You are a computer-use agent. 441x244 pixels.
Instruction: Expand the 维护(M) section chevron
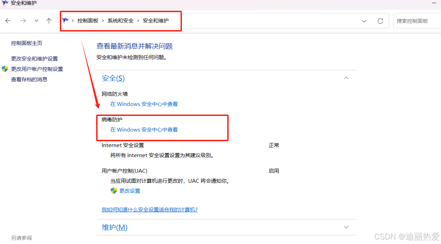(x=346, y=227)
